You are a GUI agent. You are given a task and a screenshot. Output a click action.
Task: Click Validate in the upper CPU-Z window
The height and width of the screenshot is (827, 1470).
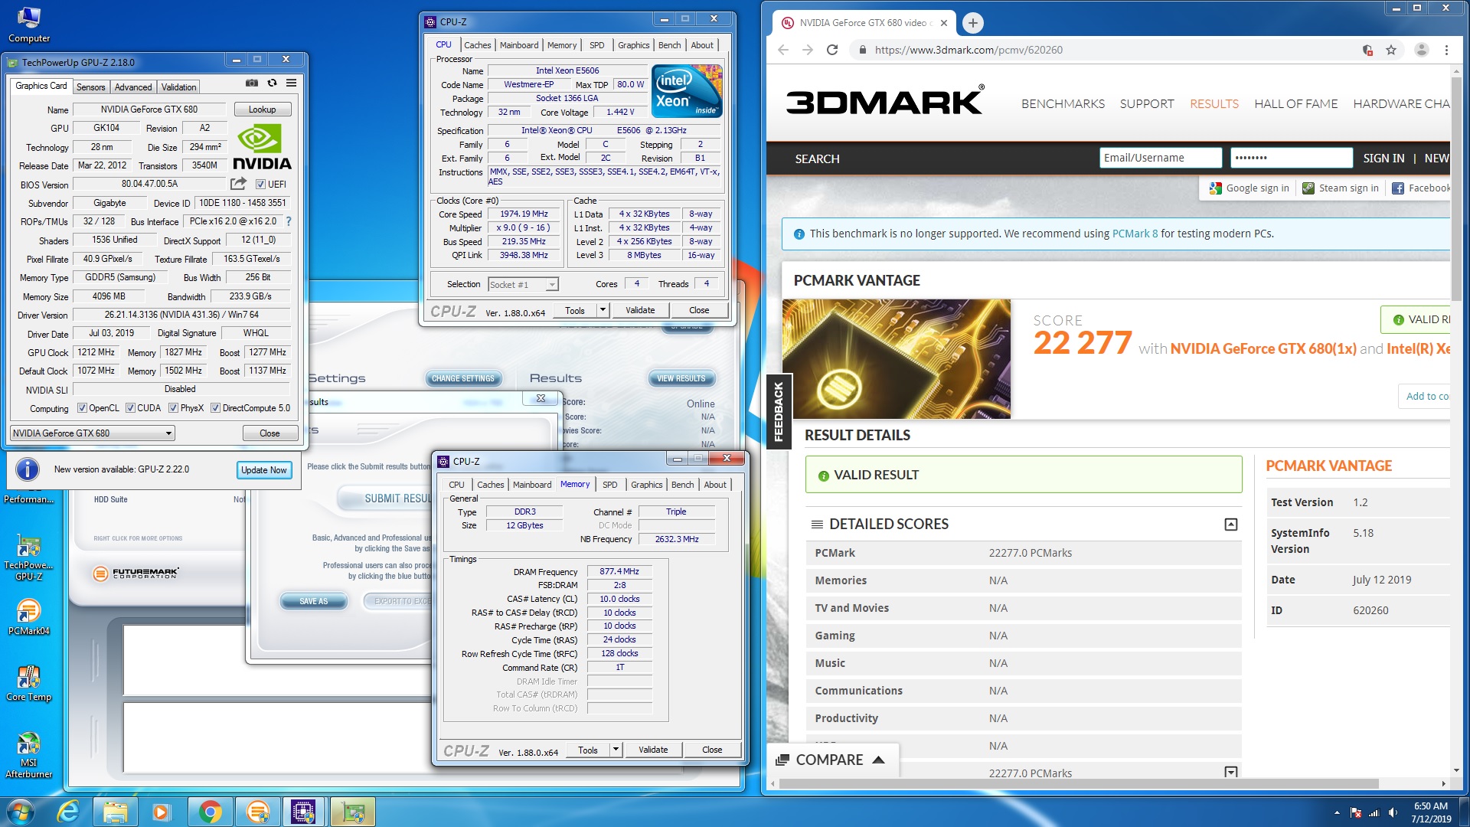pyautogui.click(x=640, y=310)
